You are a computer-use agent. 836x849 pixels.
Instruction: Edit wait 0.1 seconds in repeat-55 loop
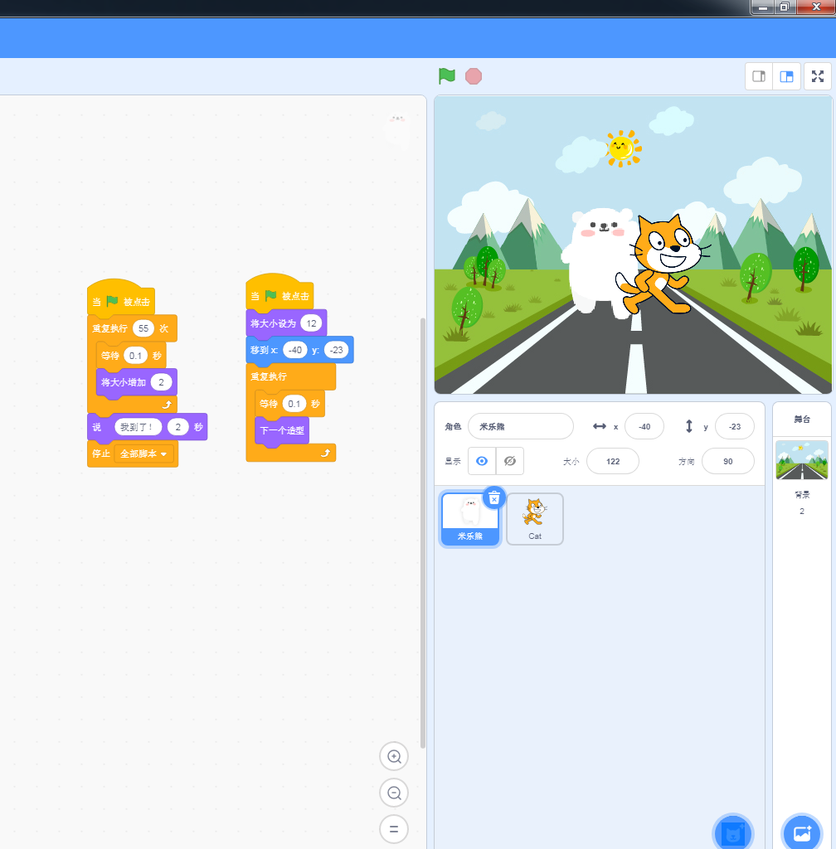pyautogui.click(x=135, y=356)
